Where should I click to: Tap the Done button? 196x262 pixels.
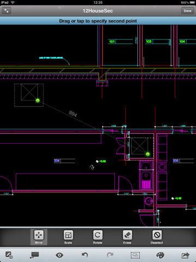pos(187,11)
